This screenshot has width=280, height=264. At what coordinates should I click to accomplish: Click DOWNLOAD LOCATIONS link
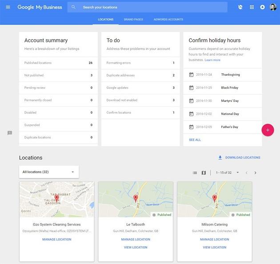click(x=243, y=157)
